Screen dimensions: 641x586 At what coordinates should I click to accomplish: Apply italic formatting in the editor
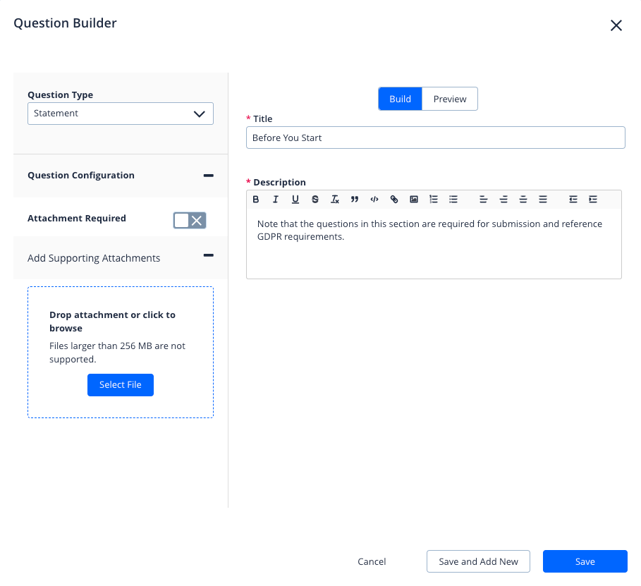pyautogui.click(x=276, y=200)
